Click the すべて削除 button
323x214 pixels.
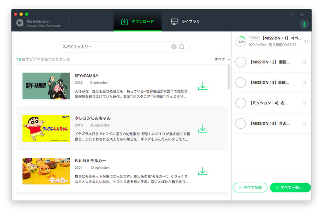tap(250, 187)
